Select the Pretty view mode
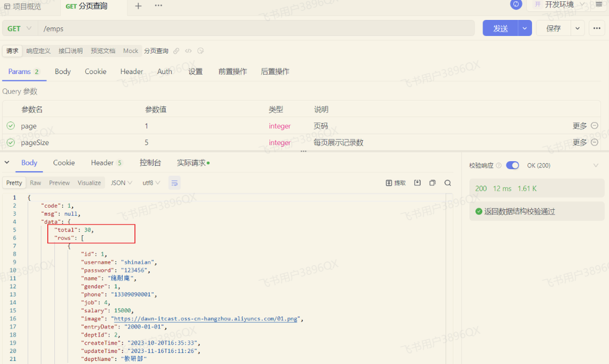This screenshot has width=609, height=364. [14, 183]
